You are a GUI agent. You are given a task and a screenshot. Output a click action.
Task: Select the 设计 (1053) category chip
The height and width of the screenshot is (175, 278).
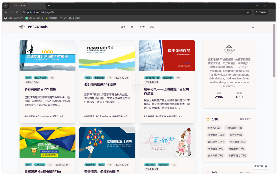(236, 135)
